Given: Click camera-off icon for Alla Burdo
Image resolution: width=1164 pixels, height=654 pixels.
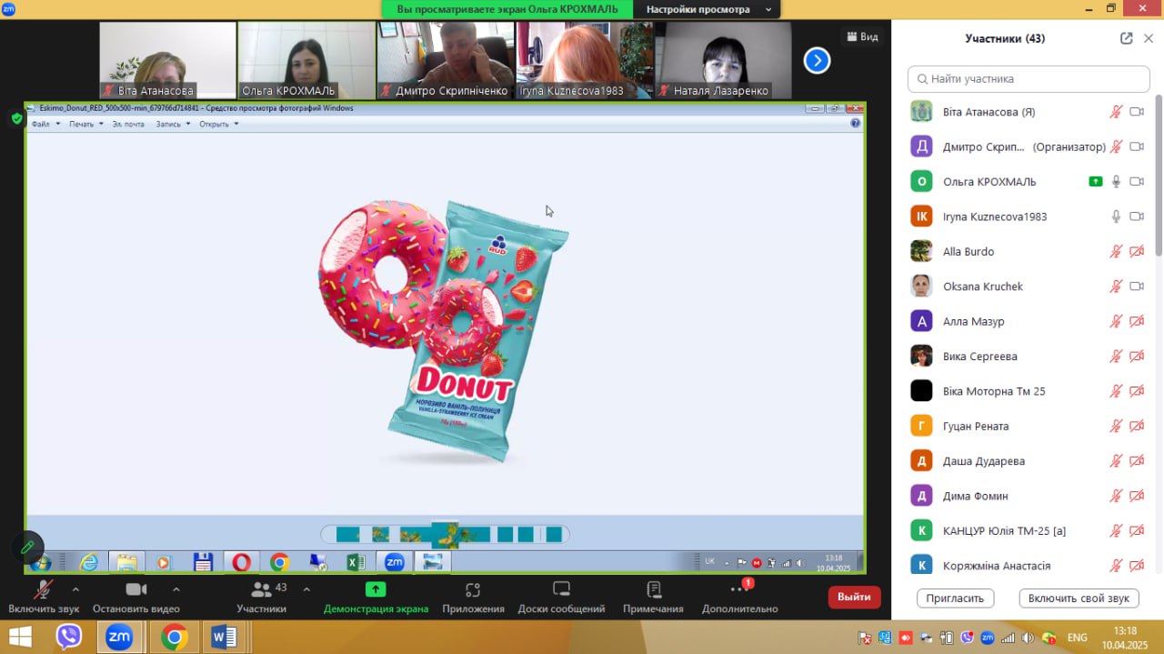Looking at the screenshot, I should tap(1136, 251).
